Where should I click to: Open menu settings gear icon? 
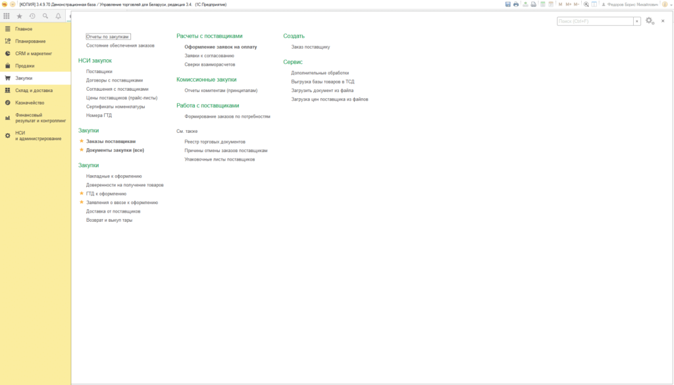(650, 20)
